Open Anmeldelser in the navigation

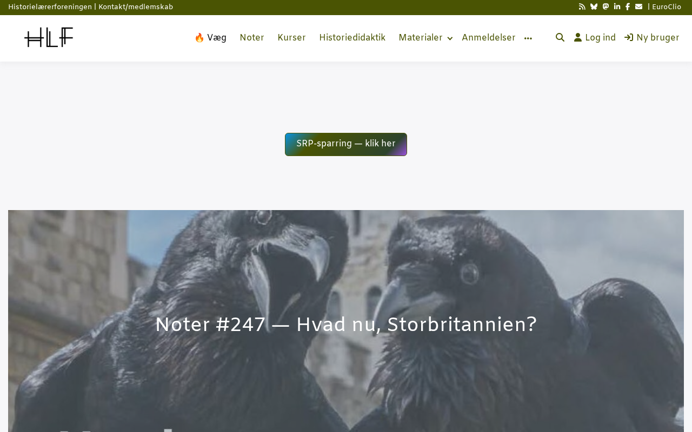489,38
